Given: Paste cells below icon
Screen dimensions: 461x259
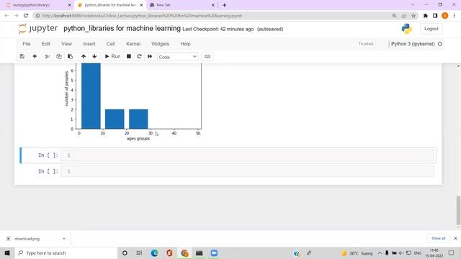Looking at the screenshot, I should [70, 56].
